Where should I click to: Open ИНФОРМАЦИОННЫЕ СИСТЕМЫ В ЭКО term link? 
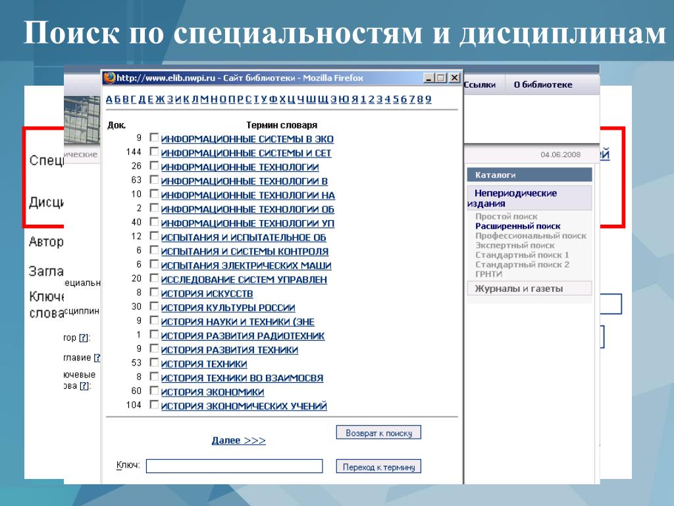point(247,139)
